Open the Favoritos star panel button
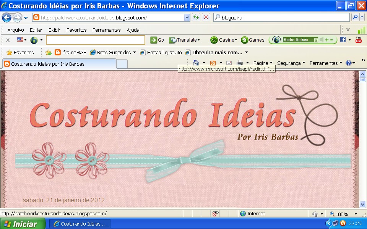367x229 pixels. click(x=20, y=53)
